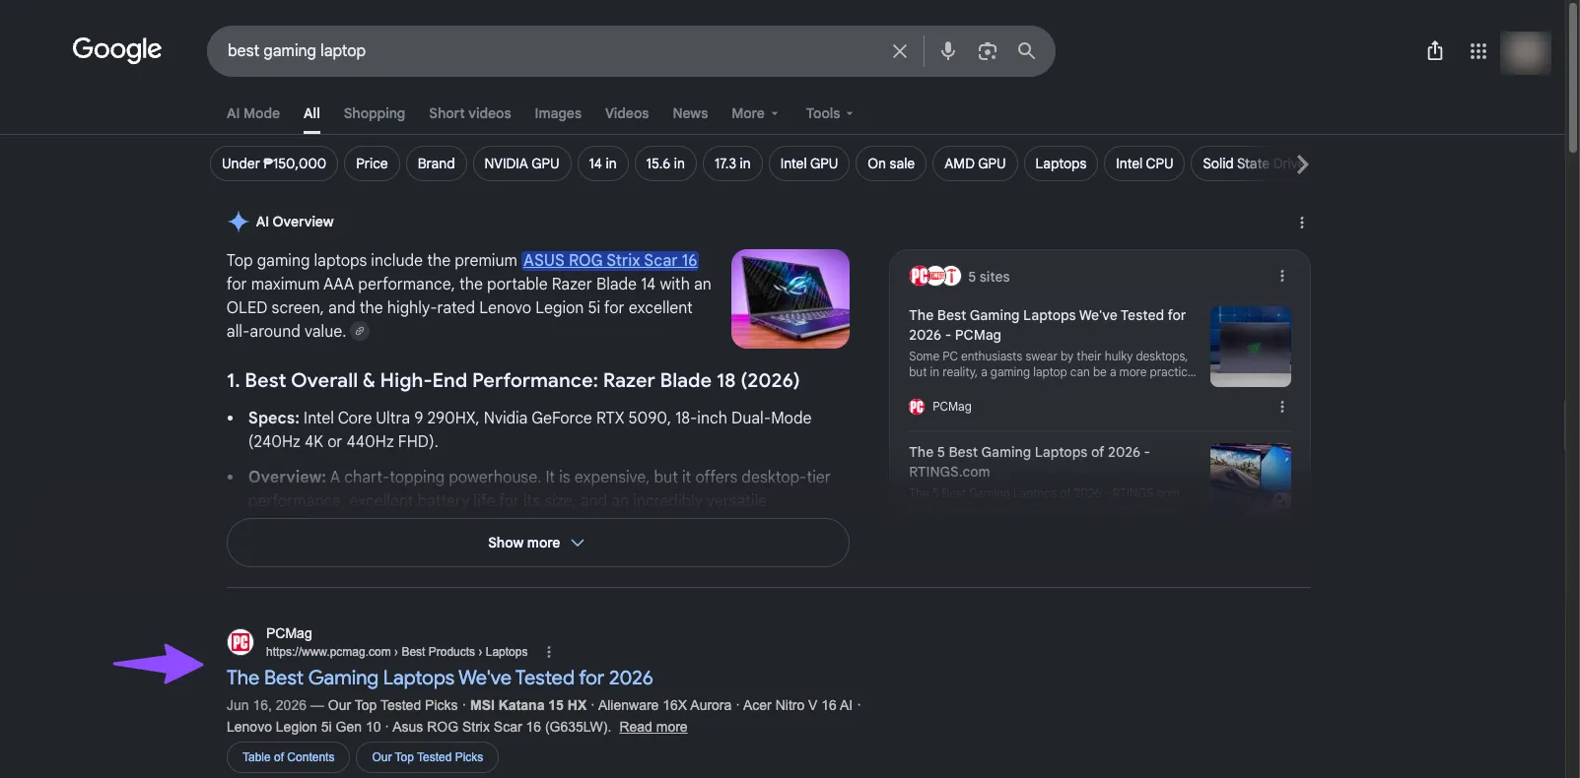Screen dimensions: 1580x778
Task: Switch to the Shopping tab
Action: pyautogui.click(x=374, y=113)
